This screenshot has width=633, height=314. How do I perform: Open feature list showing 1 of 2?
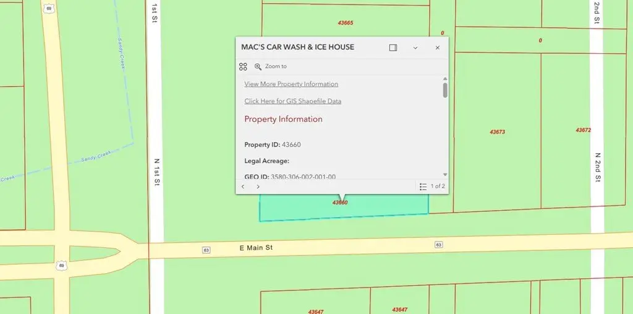tap(431, 187)
